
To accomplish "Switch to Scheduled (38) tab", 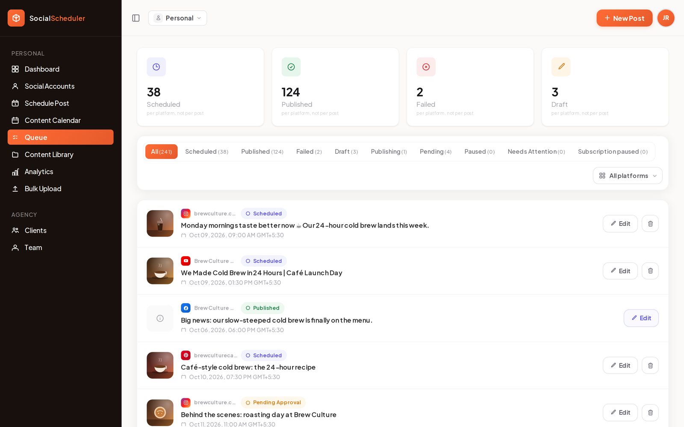I will (x=206, y=152).
